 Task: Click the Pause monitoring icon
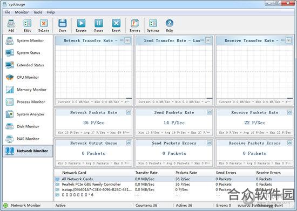99,23
